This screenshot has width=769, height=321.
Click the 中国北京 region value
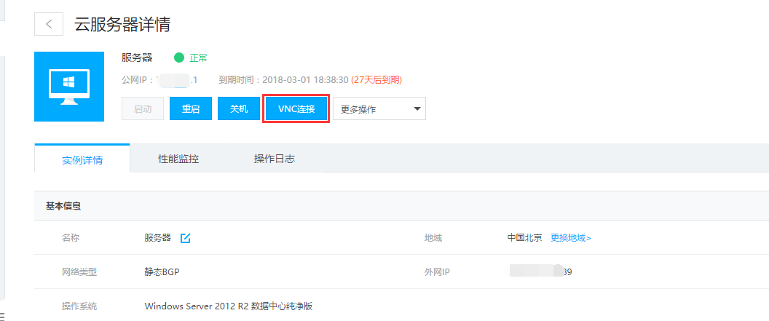click(524, 238)
